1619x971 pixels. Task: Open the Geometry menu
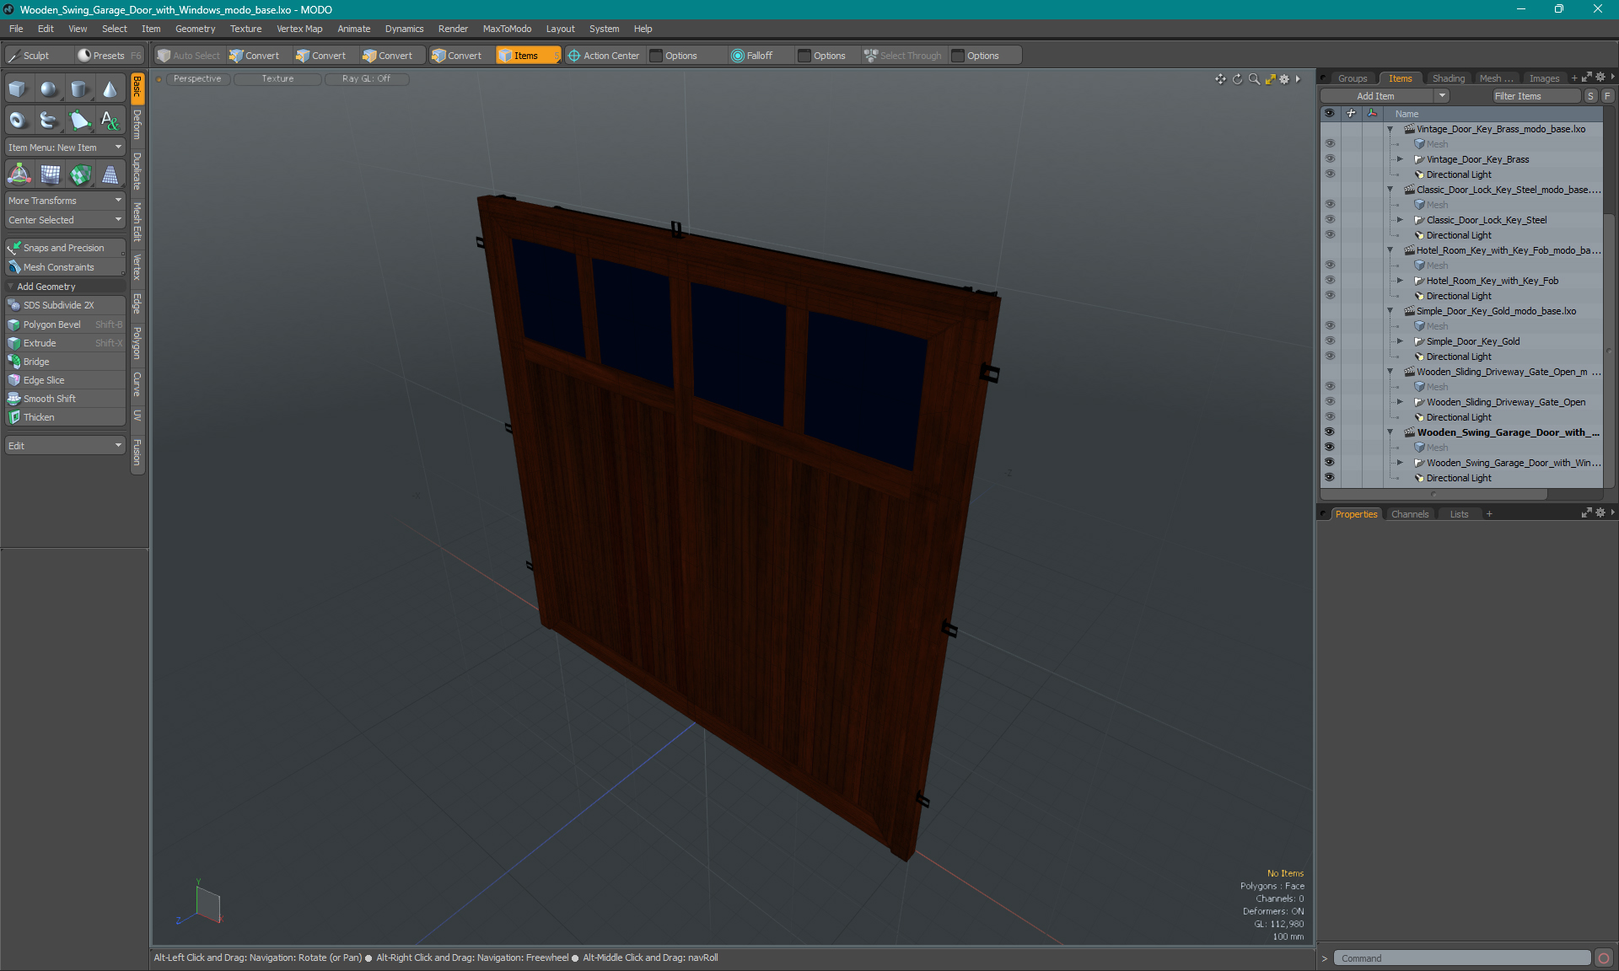pyautogui.click(x=195, y=29)
